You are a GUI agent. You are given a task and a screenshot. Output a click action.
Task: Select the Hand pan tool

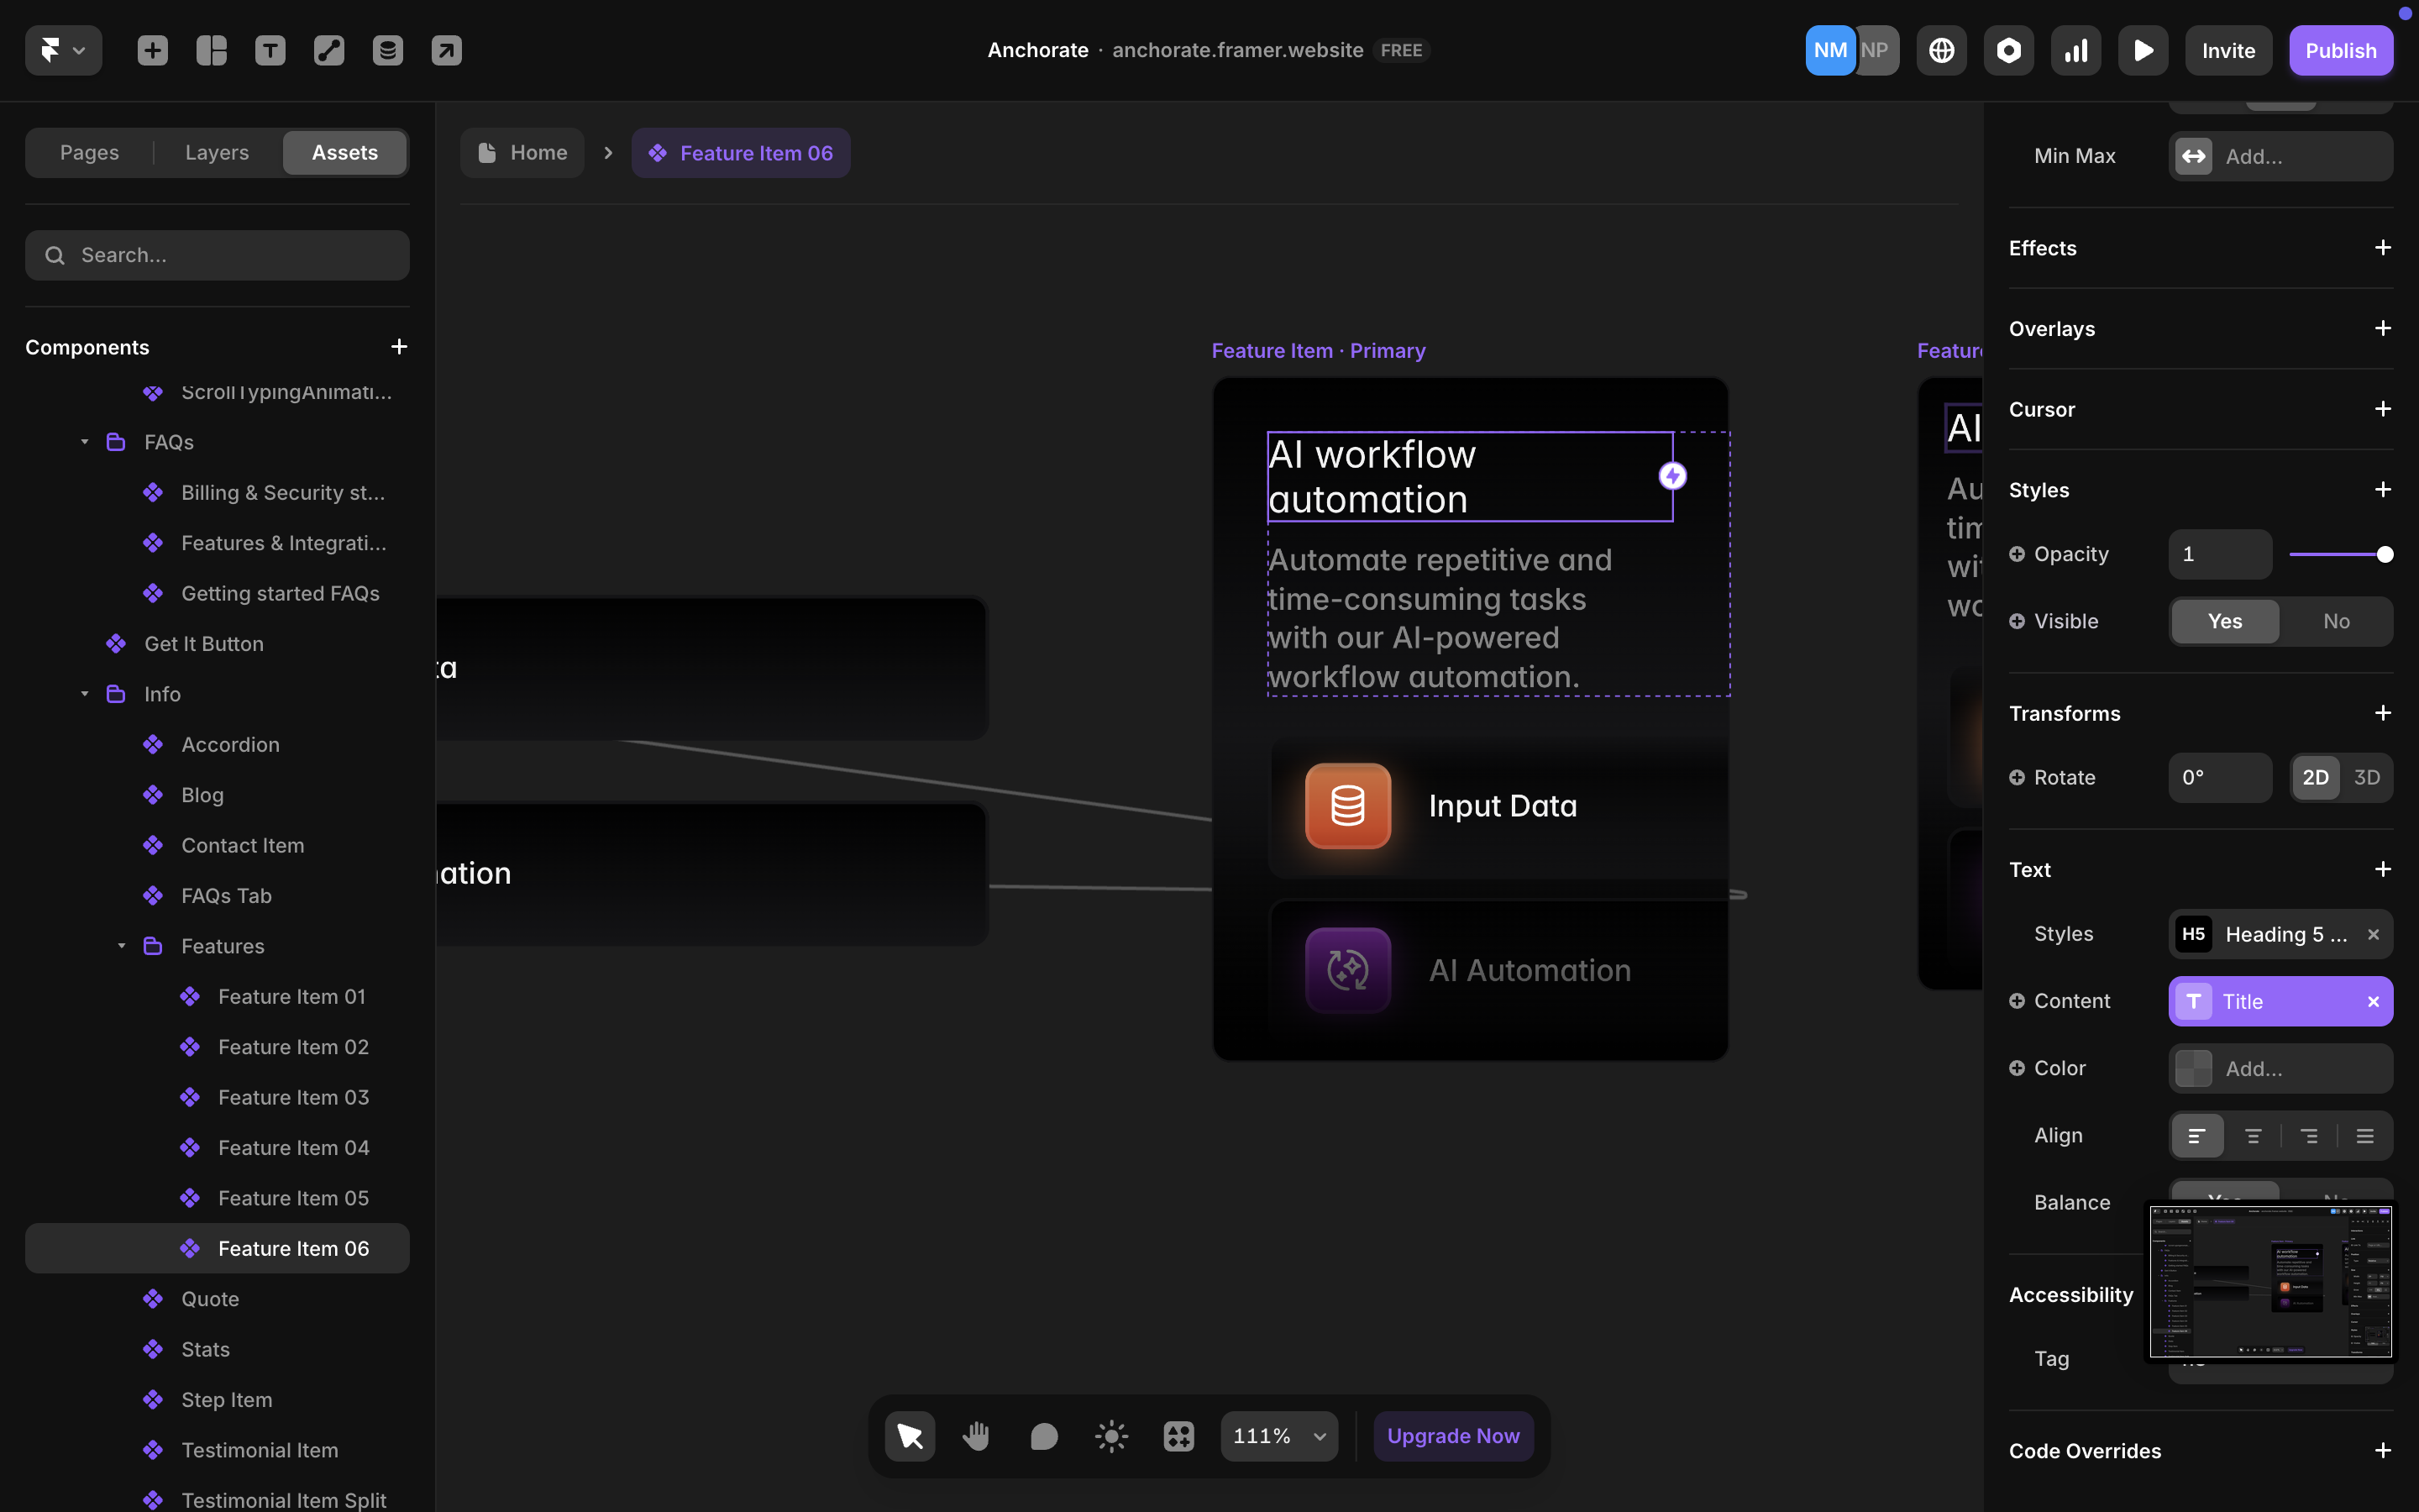click(x=977, y=1435)
